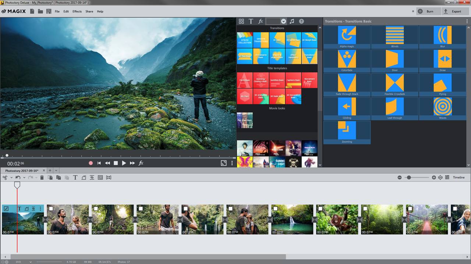Click the T title icon on the first clip

point(19,209)
